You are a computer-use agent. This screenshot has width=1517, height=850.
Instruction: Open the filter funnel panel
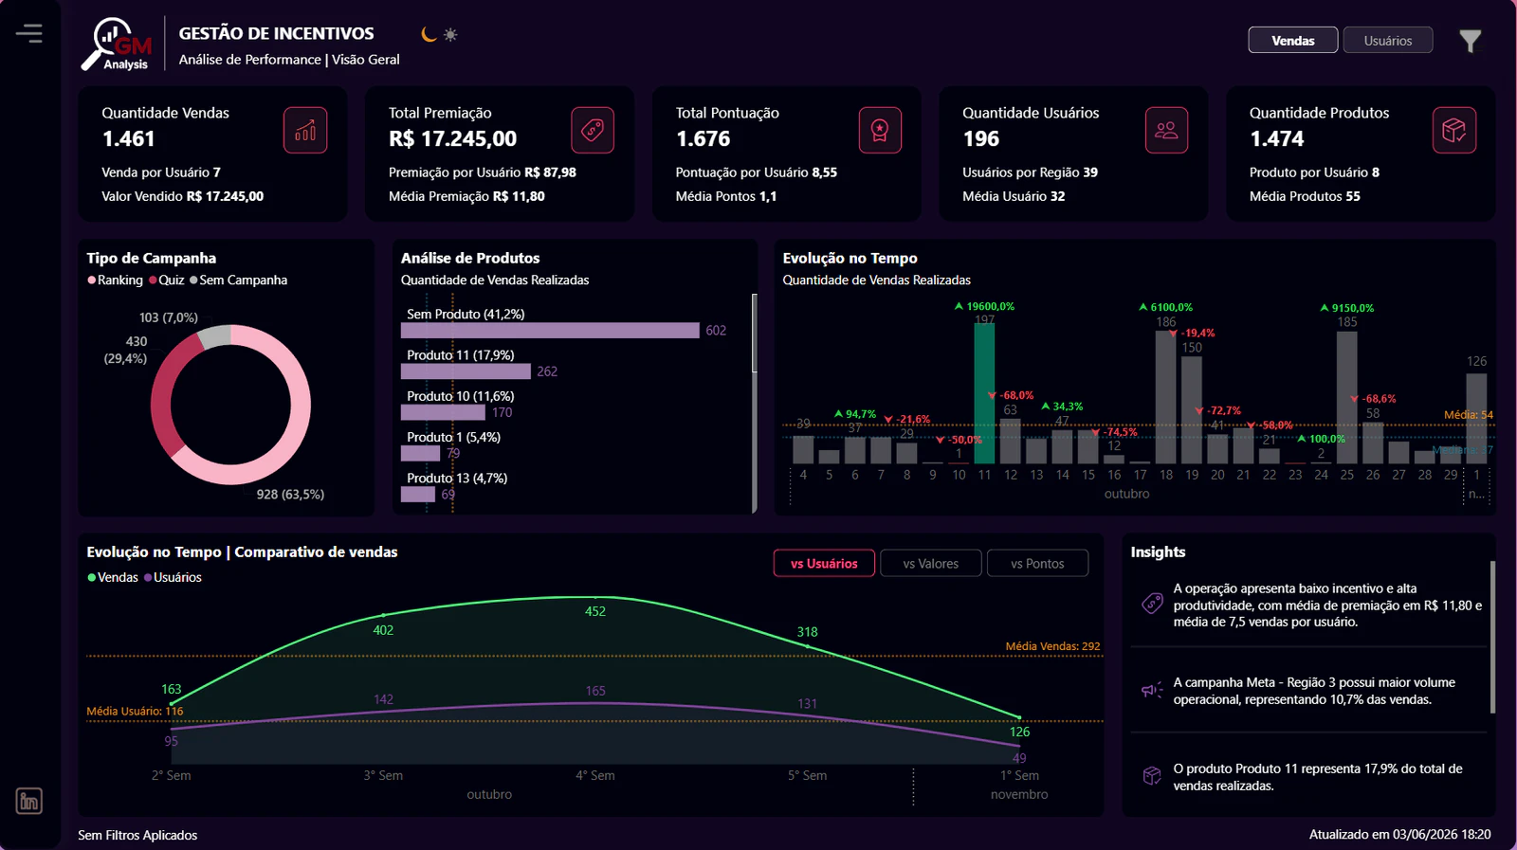click(x=1470, y=41)
